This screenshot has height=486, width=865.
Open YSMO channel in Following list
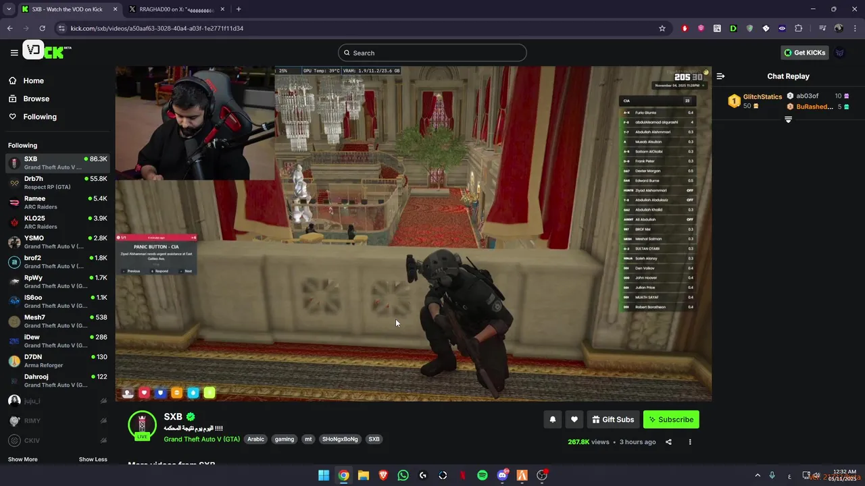(x=57, y=242)
